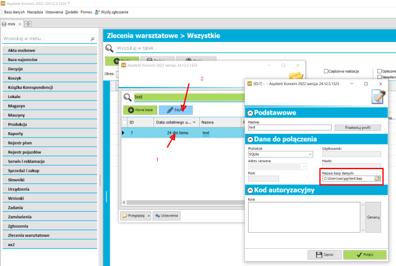The height and width of the screenshot is (266, 396).
Task: Open folder icon next to database name field
Action: [377, 178]
